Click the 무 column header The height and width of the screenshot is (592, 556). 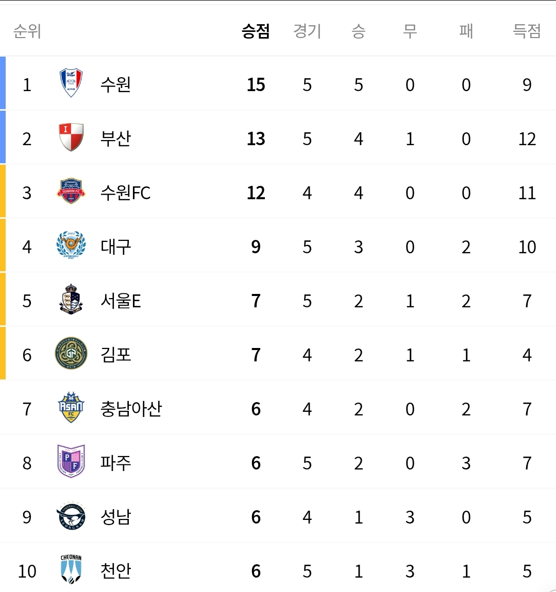[x=410, y=31]
